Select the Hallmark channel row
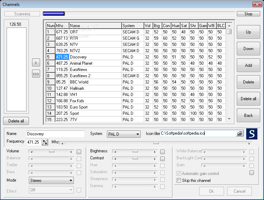 coord(136,88)
